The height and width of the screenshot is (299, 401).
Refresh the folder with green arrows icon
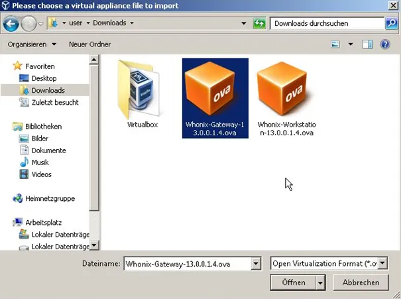(259, 23)
